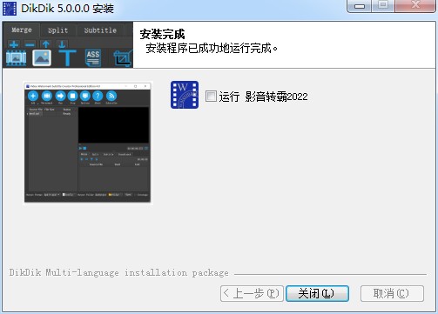Viewport: 438px width, 314px height.
Task: Click the application preview screenshot thumbnail
Action: 88,144
